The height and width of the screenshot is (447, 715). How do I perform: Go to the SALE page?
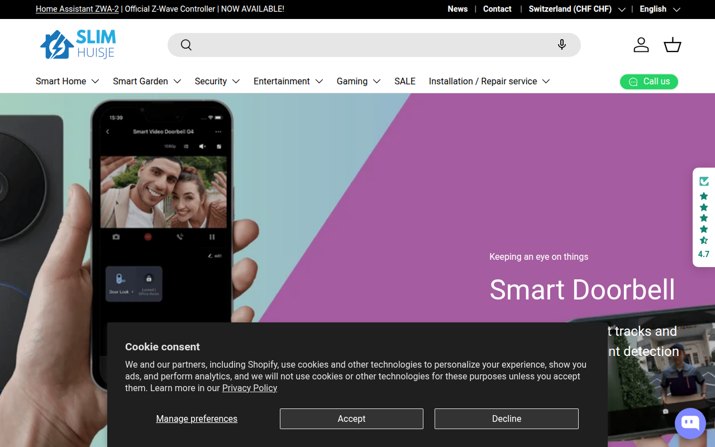[x=405, y=81]
